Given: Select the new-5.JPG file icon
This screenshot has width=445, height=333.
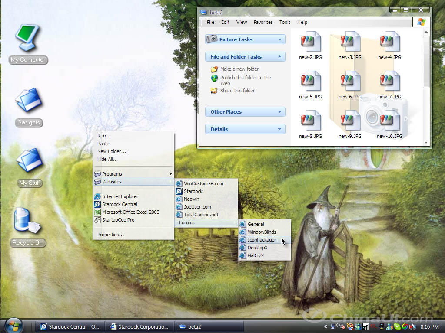Looking at the screenshot, I should pyautogui.click(x=310, y=81).
